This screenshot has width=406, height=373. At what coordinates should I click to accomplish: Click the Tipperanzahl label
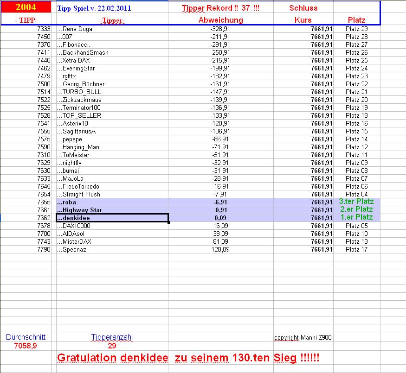click(112, 337)
